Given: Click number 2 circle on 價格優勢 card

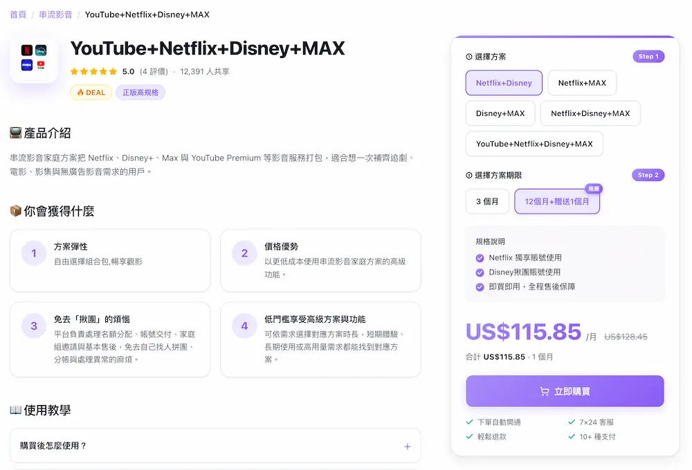Looking at the screenshot, I should pyautogui.click(x=244, y=253).
